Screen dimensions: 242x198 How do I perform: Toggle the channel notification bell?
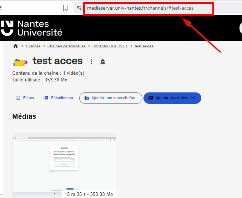tap(103, 61)
